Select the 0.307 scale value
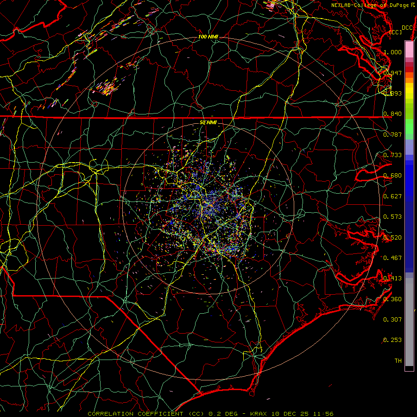The width and height of the screenshot is (417, 417). [392, 320]
